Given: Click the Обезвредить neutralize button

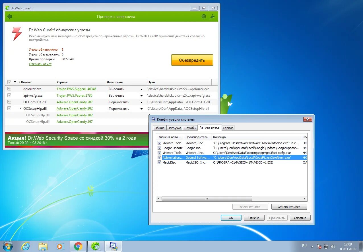Looking at the screenshot, I should [x=192, y=60].
